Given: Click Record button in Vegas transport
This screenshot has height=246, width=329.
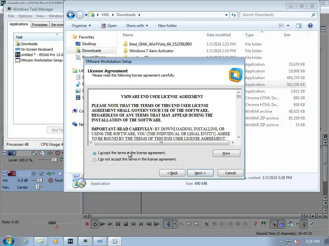Looking at the screenshot, I should click(x=87, y=224).
